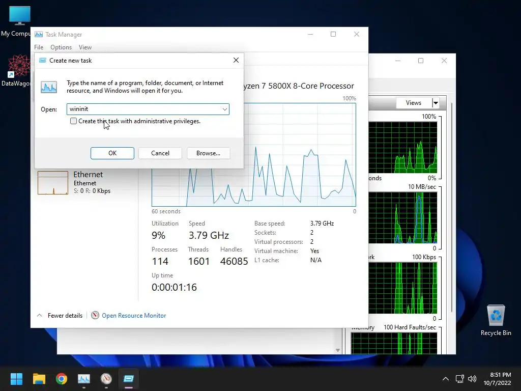The width and height of the screenshot is (521, 391).
Task: Open the Views dropdown arrow in Resource Monitor
Action: (436, 103)
